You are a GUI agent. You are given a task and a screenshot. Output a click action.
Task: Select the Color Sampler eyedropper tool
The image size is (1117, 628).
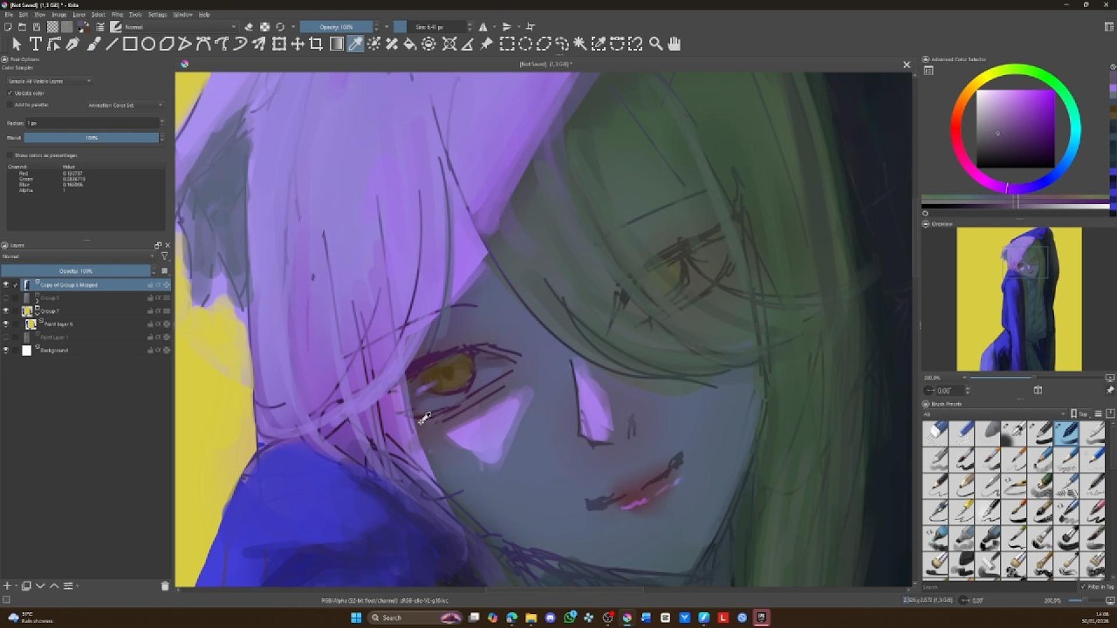pyautogui.click(x=356, y=44)
